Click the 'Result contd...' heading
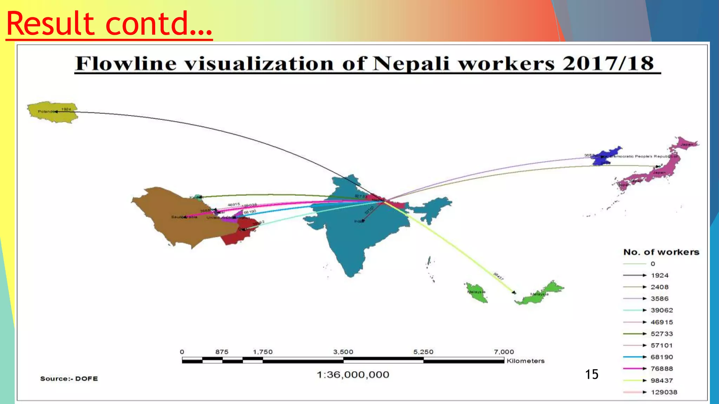The width and height of the screenshot is (719, 404). pyautogui.click(x=109, y=24)
